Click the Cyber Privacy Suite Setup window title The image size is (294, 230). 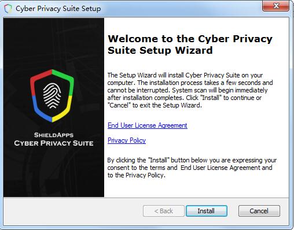(58, 9)
